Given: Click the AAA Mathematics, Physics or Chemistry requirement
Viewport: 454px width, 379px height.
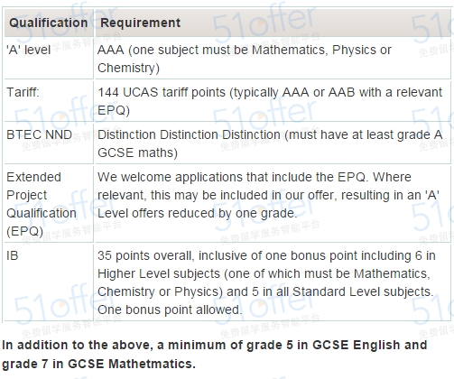Looking at the screenshot, I should click(245, 59).
